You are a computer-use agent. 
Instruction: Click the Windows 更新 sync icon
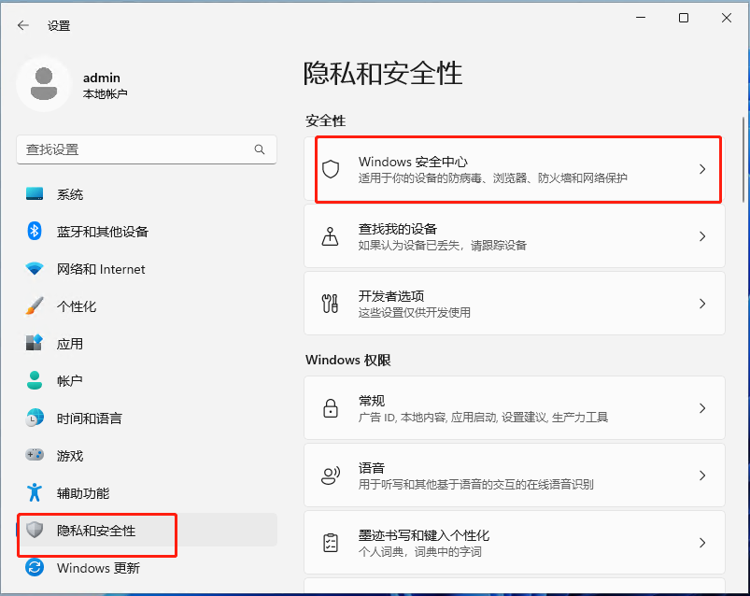coord(35,567)
